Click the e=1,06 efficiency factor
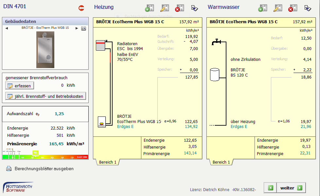Viewport: 320px width, 196px height. pos(284,121)
